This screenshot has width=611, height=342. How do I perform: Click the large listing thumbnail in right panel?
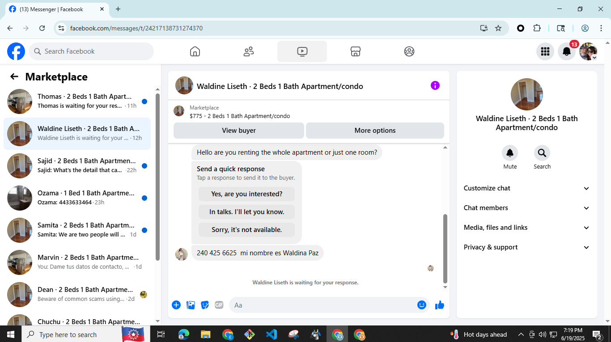point(527,94)
